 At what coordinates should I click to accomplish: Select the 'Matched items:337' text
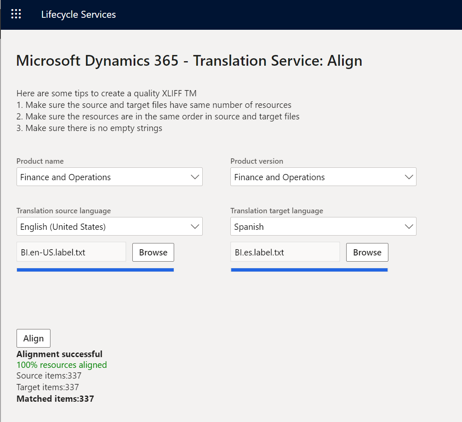[x=55, y=398]
